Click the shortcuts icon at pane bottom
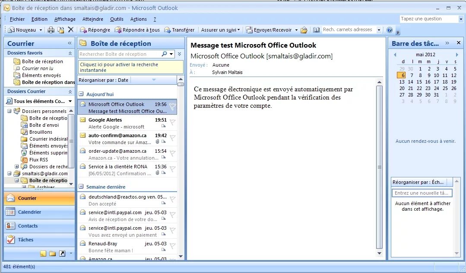This screenshot has width=466, height=273. 62,254
